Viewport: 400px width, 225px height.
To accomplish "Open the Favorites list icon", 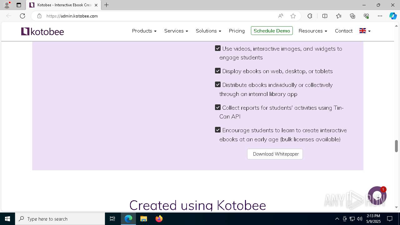I will (x=339, y=16).
